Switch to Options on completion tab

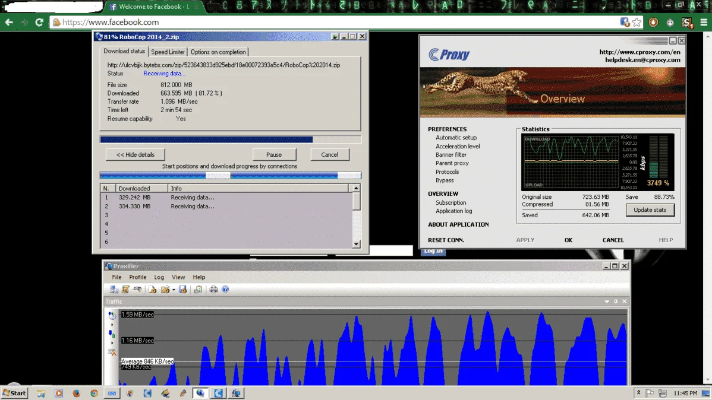218,52
